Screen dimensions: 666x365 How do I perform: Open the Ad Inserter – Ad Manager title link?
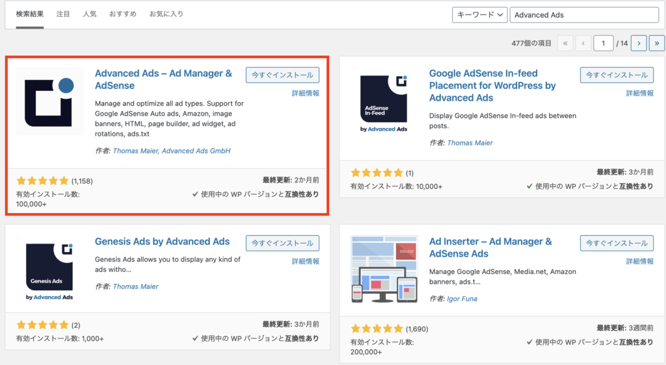click(490, 247)
